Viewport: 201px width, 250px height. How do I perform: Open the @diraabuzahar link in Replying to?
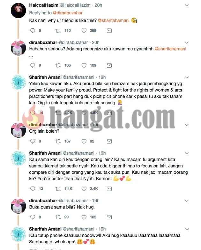(68, 13)
